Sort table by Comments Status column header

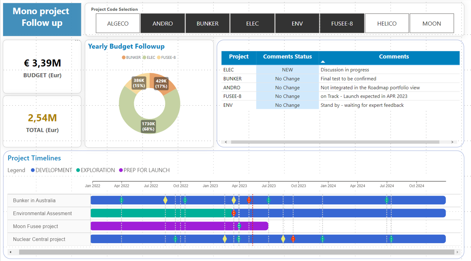(287, 57)
